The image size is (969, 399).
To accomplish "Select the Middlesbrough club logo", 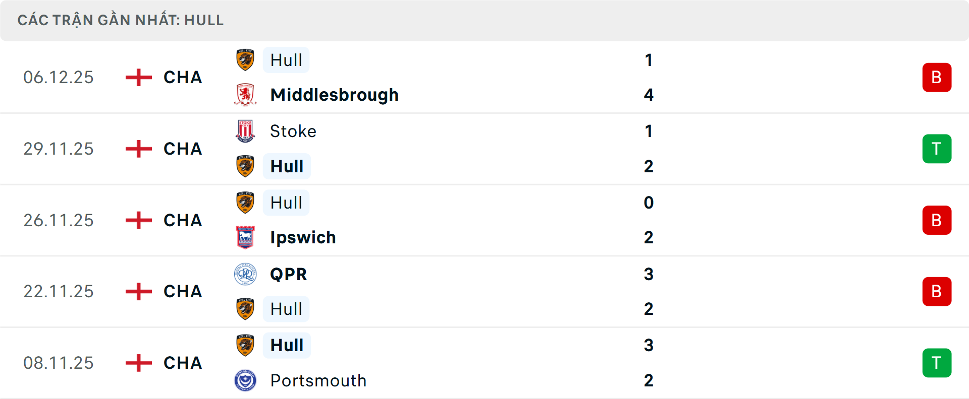I will 246,94.
